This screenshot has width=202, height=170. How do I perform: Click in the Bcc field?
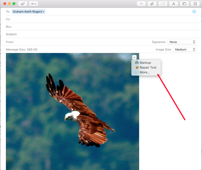point(103,27)
